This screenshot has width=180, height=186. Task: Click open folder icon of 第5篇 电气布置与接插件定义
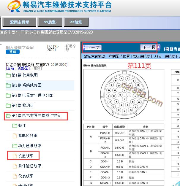click(8, 116)
